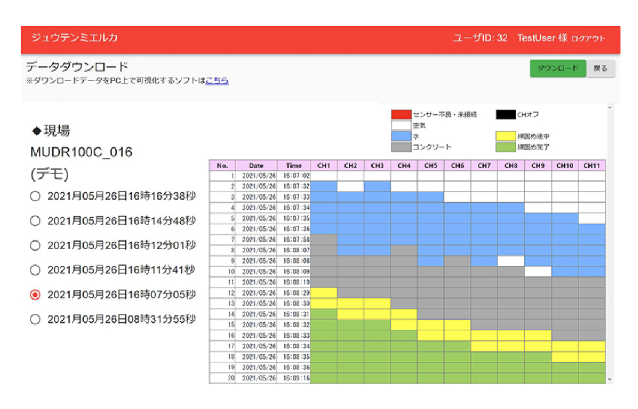Click the scrollbar down arrow beside table

point(609,380)
